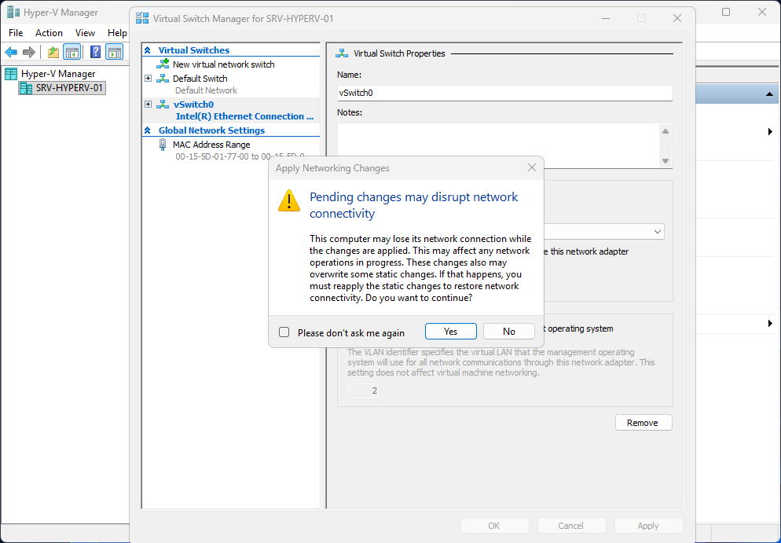Select SRV-HYPERV-01 in the server tree

(61, 87)
